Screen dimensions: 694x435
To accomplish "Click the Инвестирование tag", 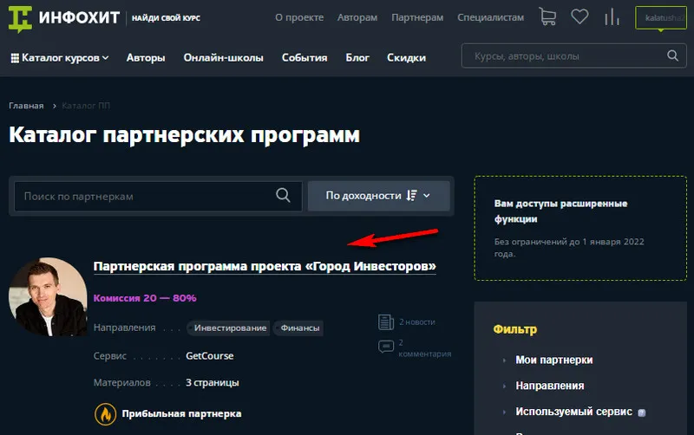I will pos(230,328).
